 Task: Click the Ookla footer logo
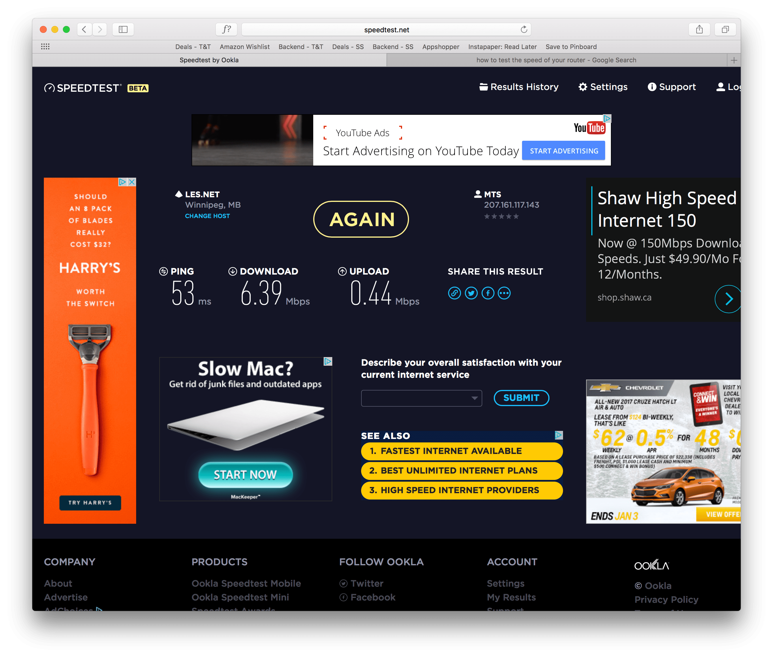[652, 565]
